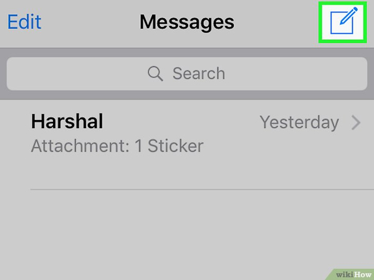Click the word Sticker in the message preview
The height and width of the screenshot is (280, 374).
(176, 146)
